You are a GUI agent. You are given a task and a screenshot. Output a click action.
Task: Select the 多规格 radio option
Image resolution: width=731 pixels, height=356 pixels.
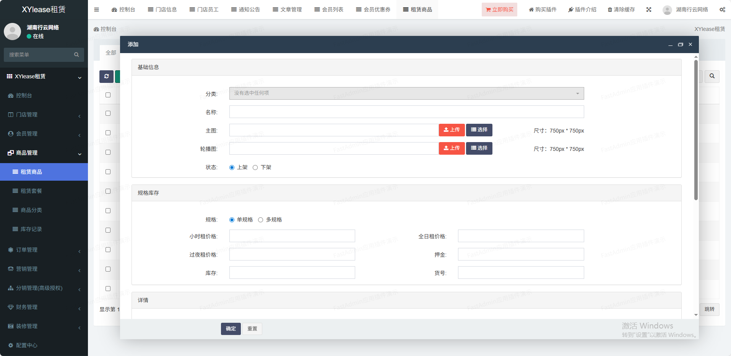pos(261,220)
